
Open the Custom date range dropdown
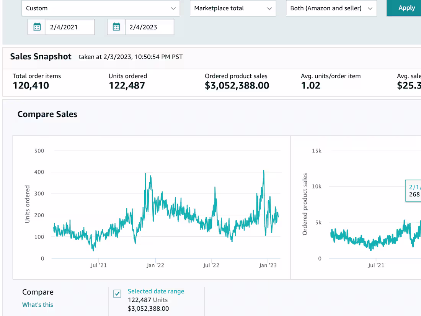(101, 8)
